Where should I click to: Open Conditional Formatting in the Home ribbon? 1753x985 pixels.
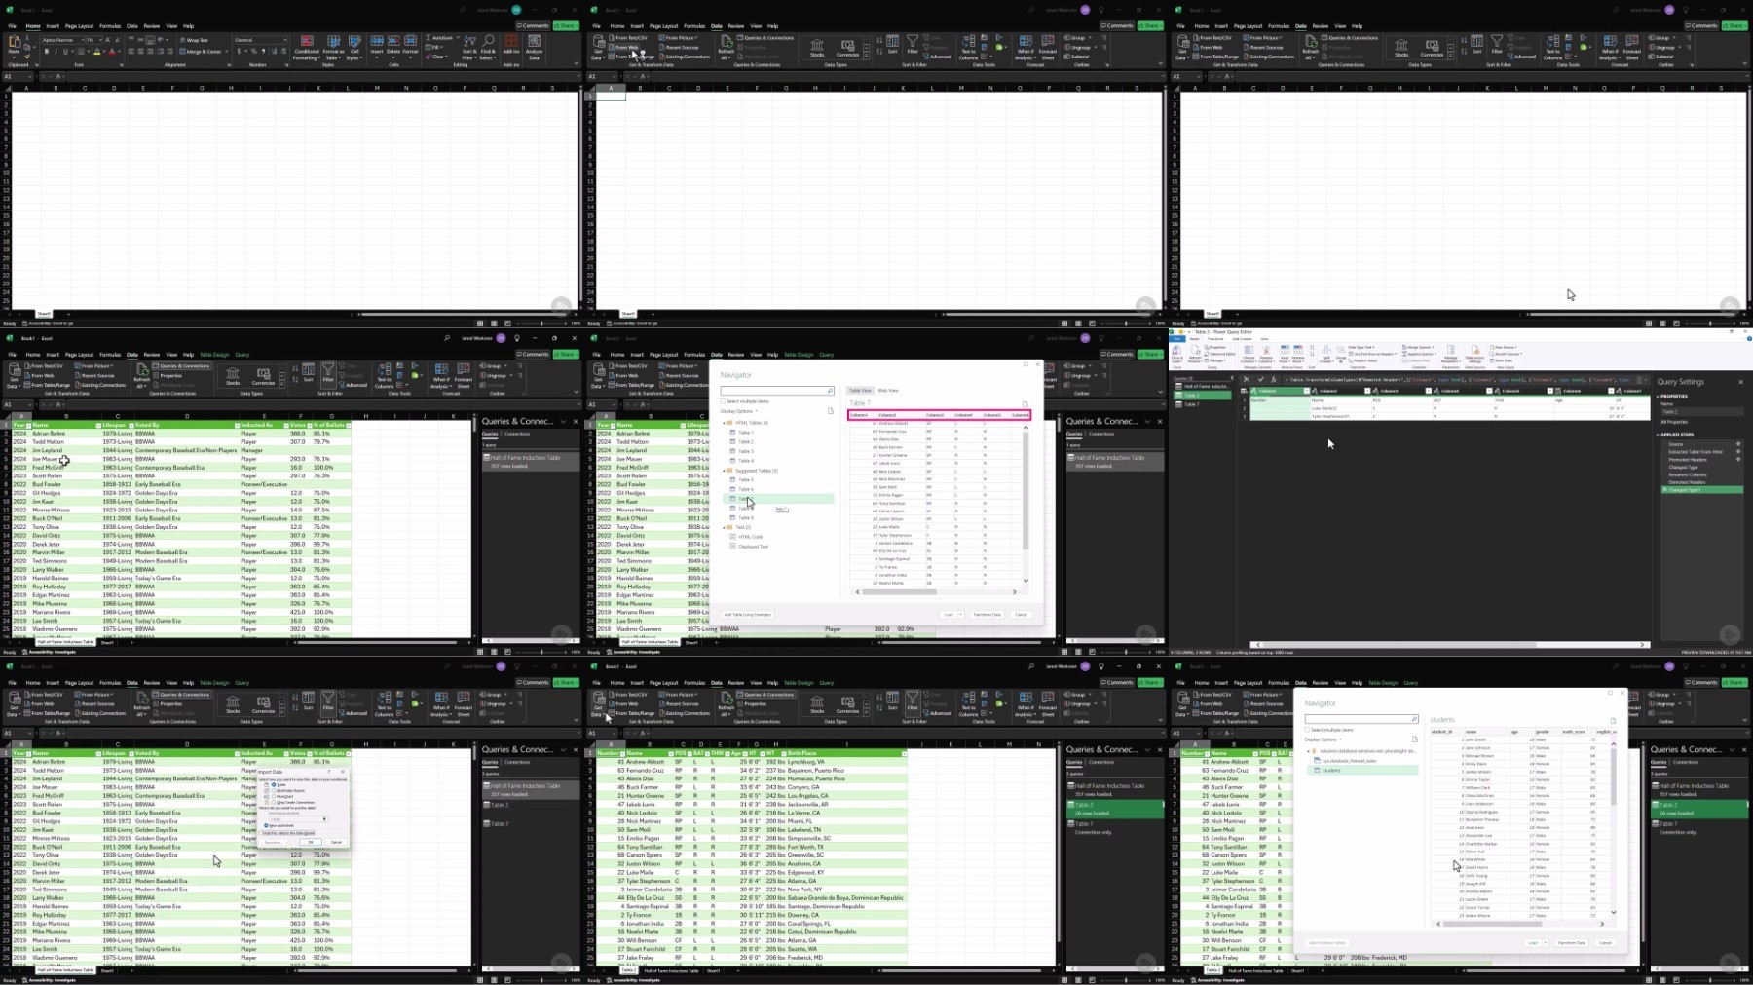[307, 48]
